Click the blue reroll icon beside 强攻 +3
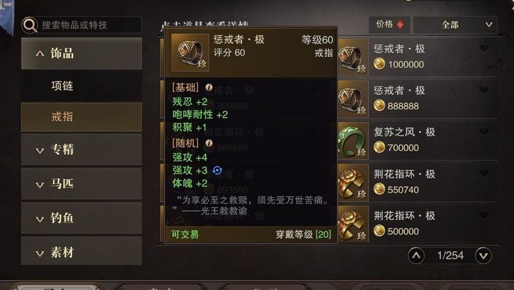 click(217, 170)
